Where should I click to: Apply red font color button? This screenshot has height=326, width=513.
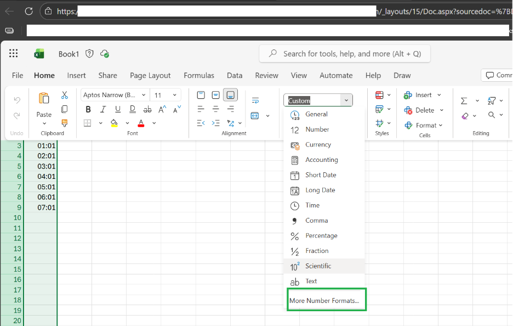point(141,123)
